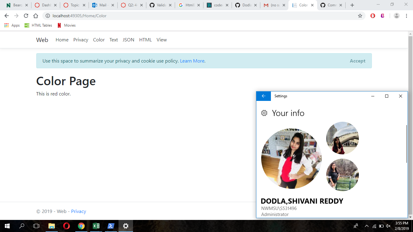The height and width of the screenshot is (232, 413).
Task: Reload the current page
Action: (26, 15)
